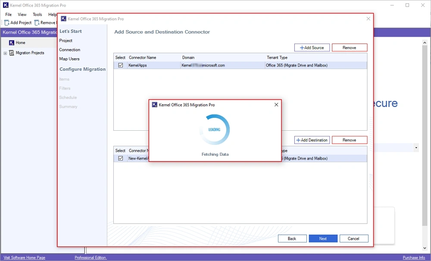
Task: Click the circular loading progress indicator
Action: (x=214, y=129)
